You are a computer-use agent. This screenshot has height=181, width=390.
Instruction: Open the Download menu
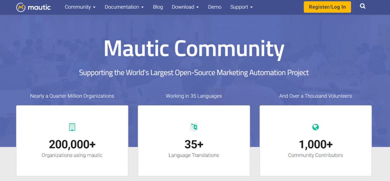tap(185, 7)
